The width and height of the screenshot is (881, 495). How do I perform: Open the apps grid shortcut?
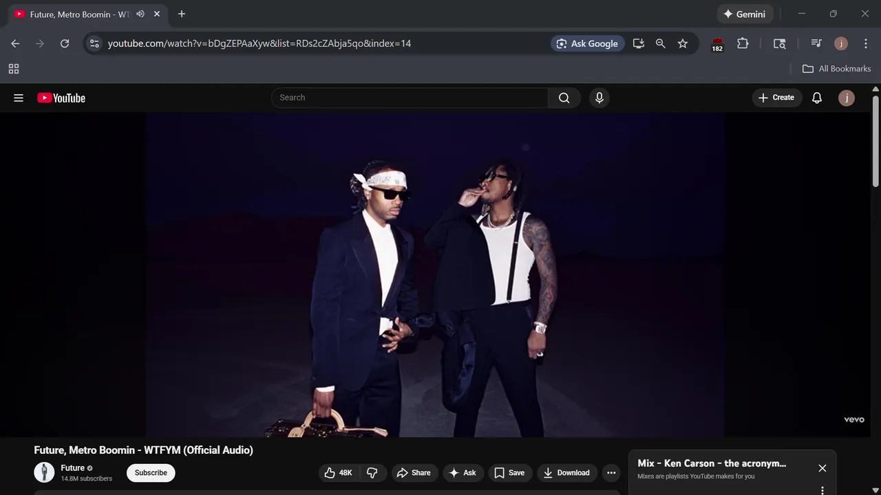pyautogui.click(x=14, y=69)
